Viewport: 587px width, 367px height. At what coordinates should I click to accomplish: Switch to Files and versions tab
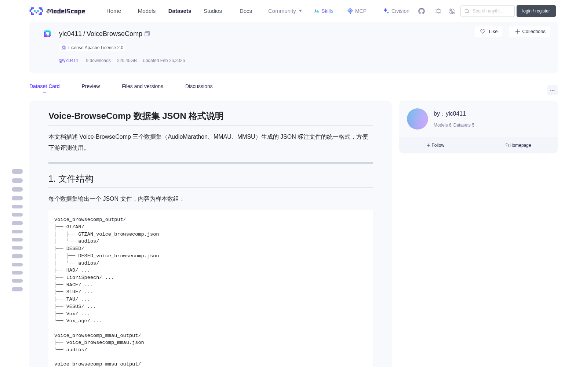(x=142, y=86)
